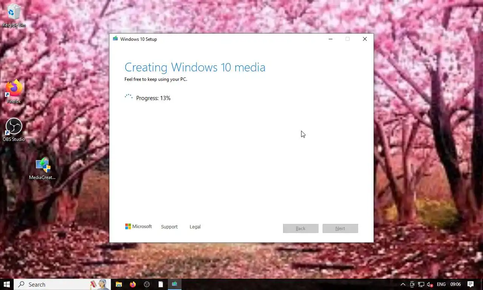Select the MediaCreationTool desktop icon
The height and width of the screenshot is (290, 483).
[42, 168]
